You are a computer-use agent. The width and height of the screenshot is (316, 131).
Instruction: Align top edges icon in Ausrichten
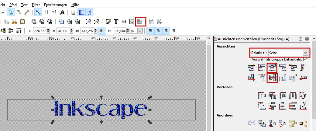(262, 78)
